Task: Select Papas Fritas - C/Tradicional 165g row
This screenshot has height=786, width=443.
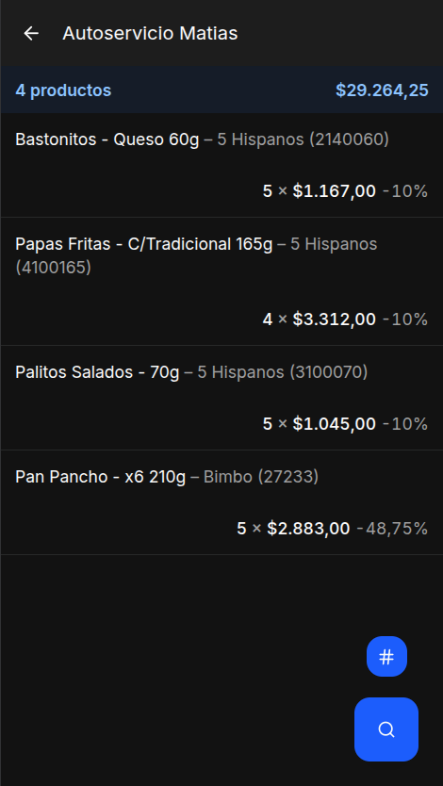Action: pos(221,281)
